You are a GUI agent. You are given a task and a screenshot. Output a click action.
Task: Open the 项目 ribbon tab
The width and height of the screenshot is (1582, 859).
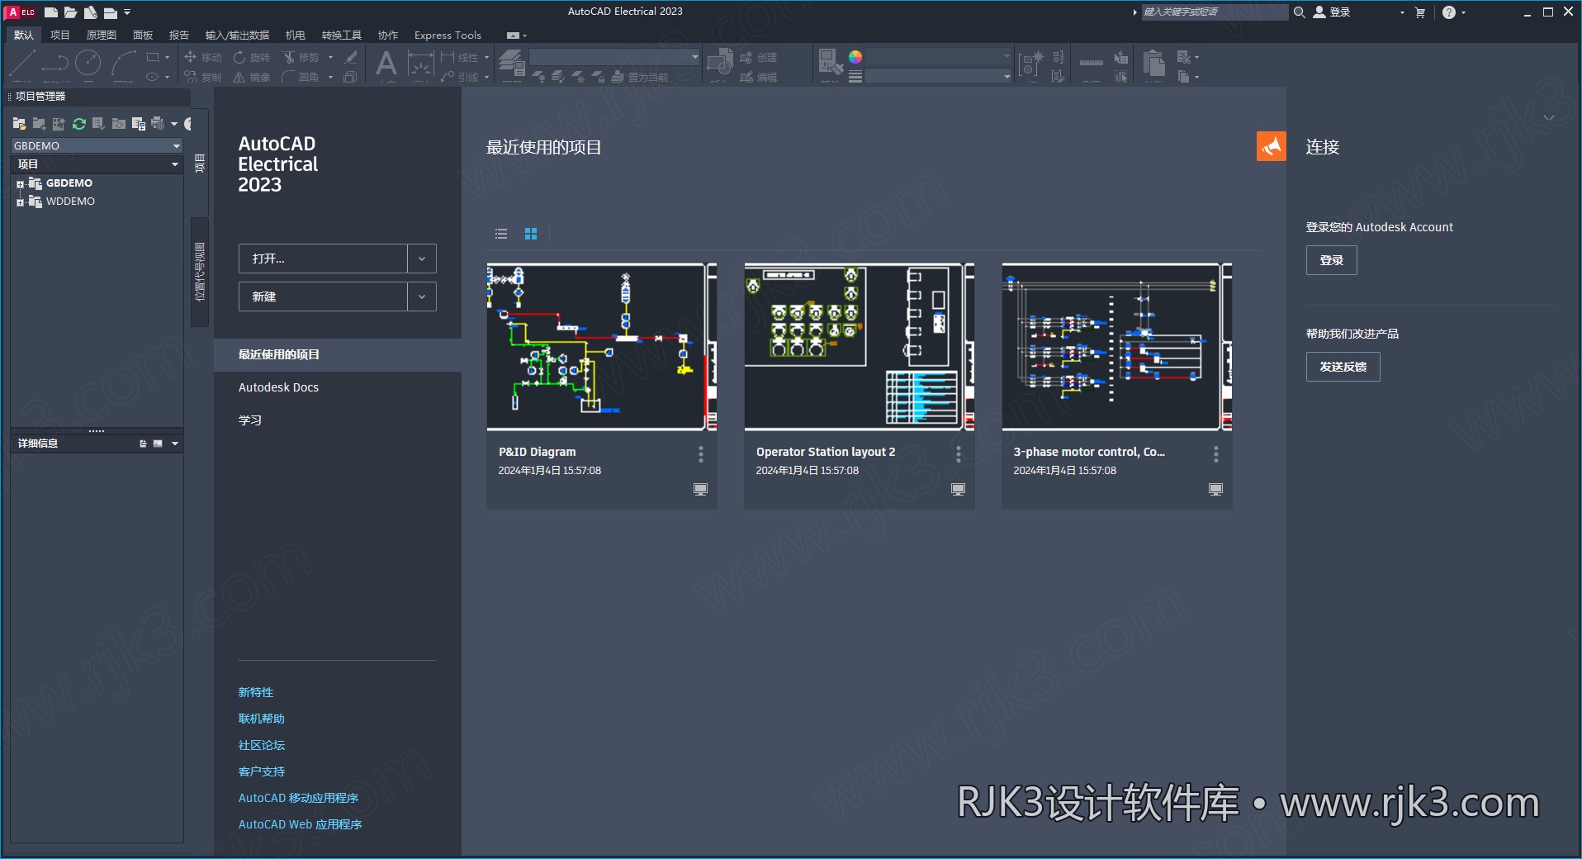pos(59,35)
